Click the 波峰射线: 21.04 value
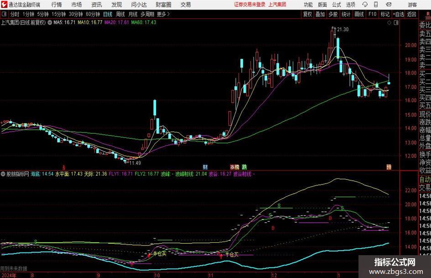Screen dimensions: 431x278 [191, 174]
